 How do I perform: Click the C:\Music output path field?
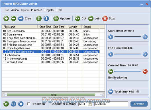[x=111, y=104]
